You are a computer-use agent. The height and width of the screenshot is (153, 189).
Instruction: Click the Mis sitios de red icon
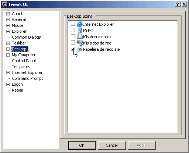pos(79,43)
